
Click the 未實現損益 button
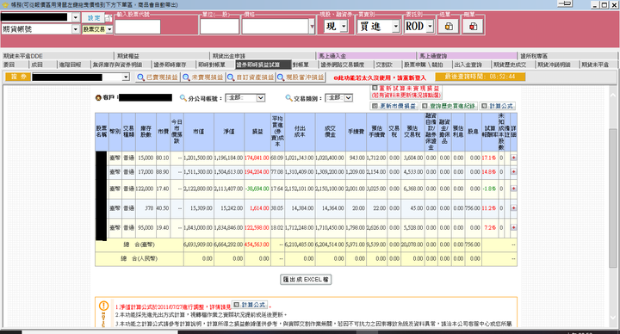[203, 77]
